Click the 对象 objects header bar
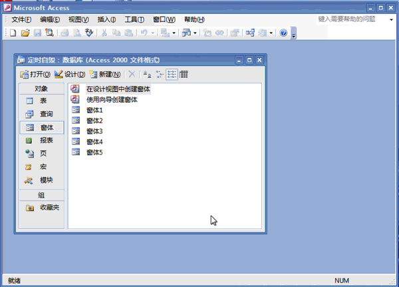 point(42,89)
